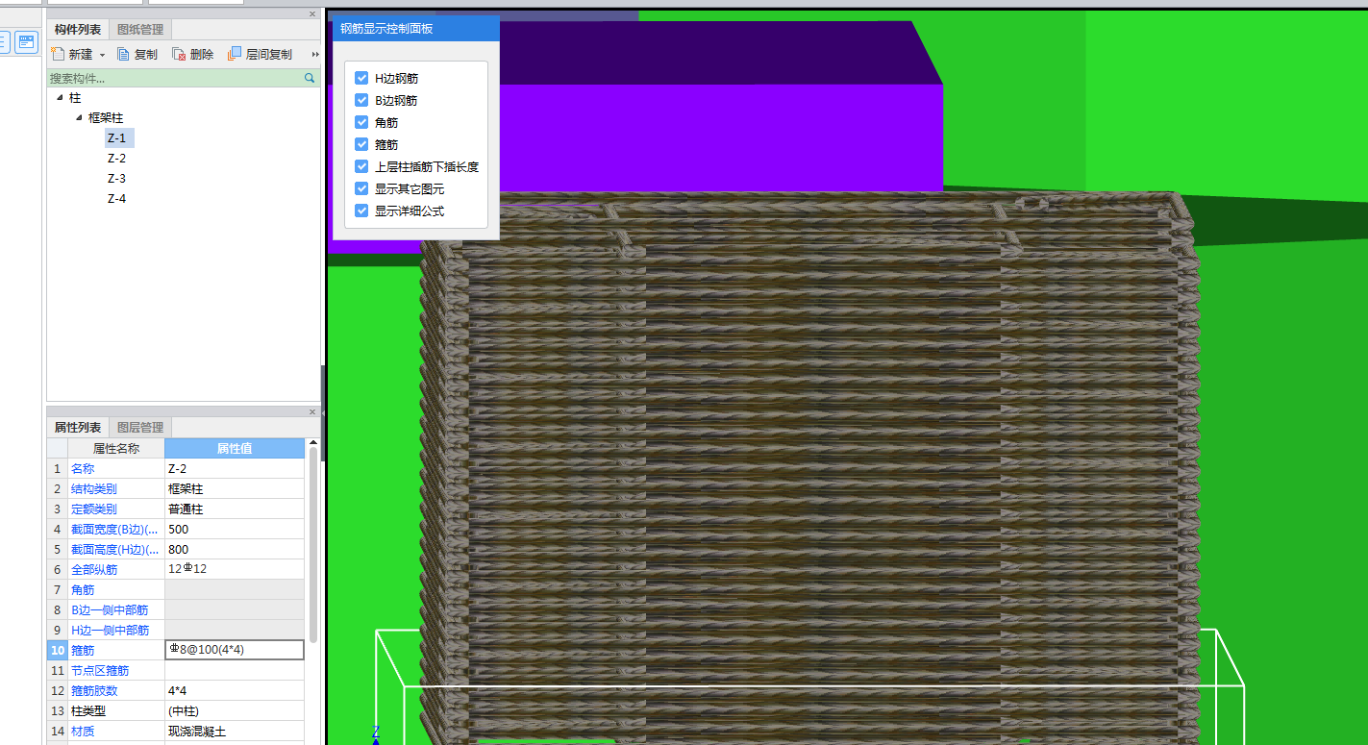
Task: Click the 截面高度 value 800
Action: click(x=235, y=550)
